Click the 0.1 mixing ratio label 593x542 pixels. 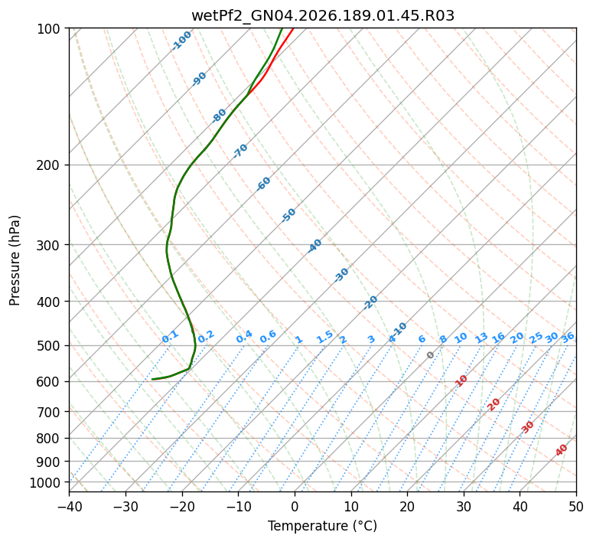[170, 337]
